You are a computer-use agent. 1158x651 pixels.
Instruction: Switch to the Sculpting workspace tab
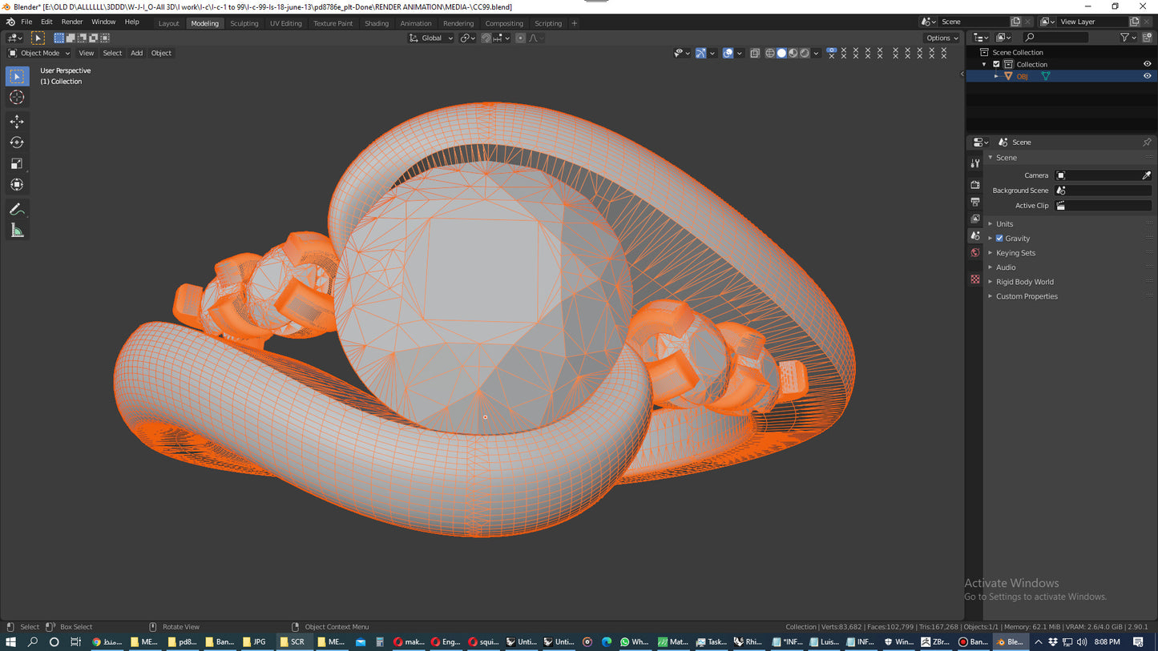pyautogui.click(x=244, y=23)
